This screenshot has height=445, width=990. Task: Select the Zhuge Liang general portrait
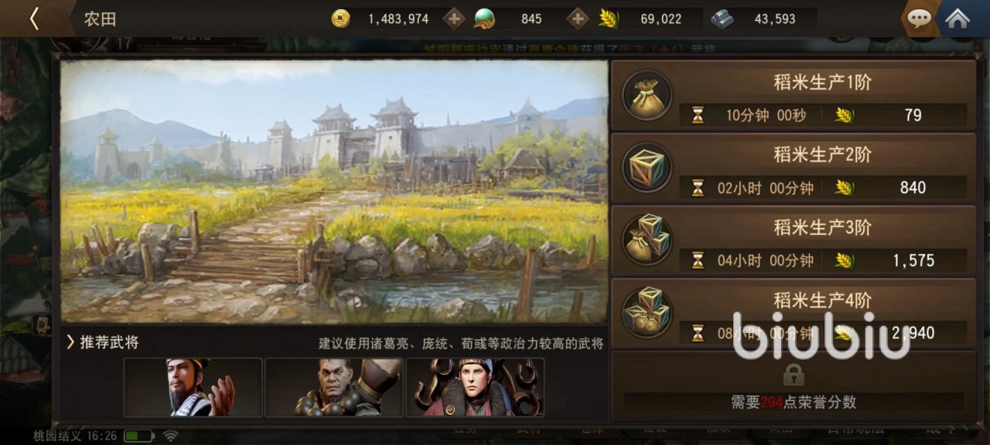[x=193, y=387]
